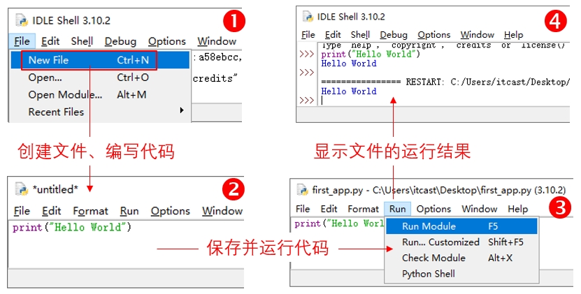Screen dimensions: 581x294
Task: Open the File menu in first_app.py window
Action: point(303,209)
